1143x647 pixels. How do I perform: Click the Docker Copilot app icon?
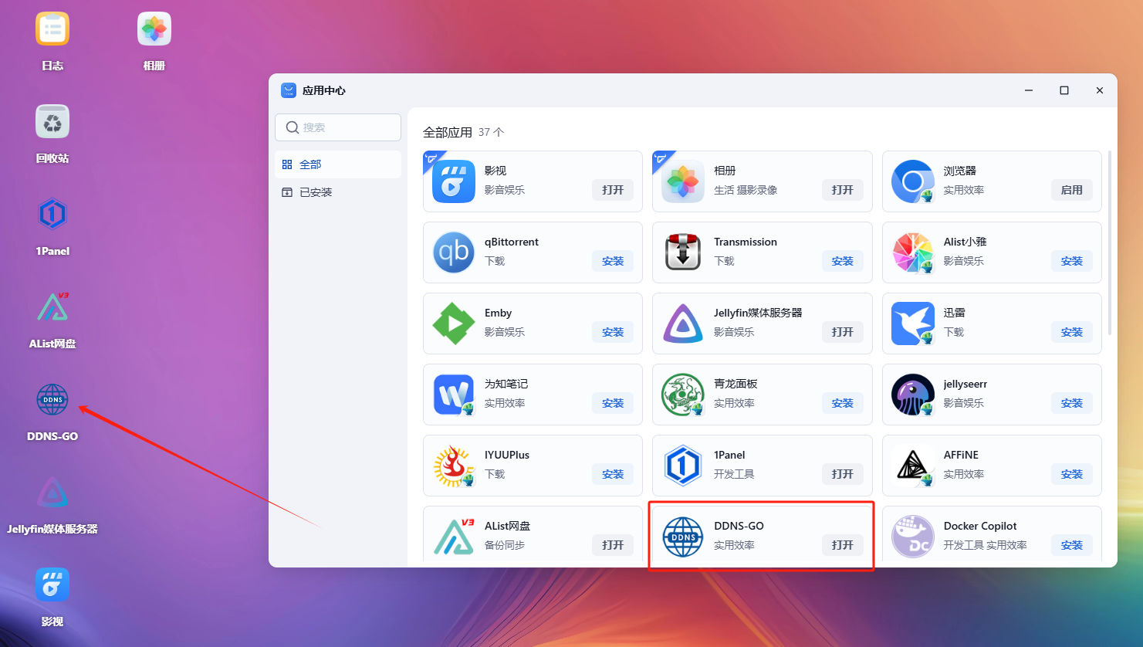click(913, 537)
